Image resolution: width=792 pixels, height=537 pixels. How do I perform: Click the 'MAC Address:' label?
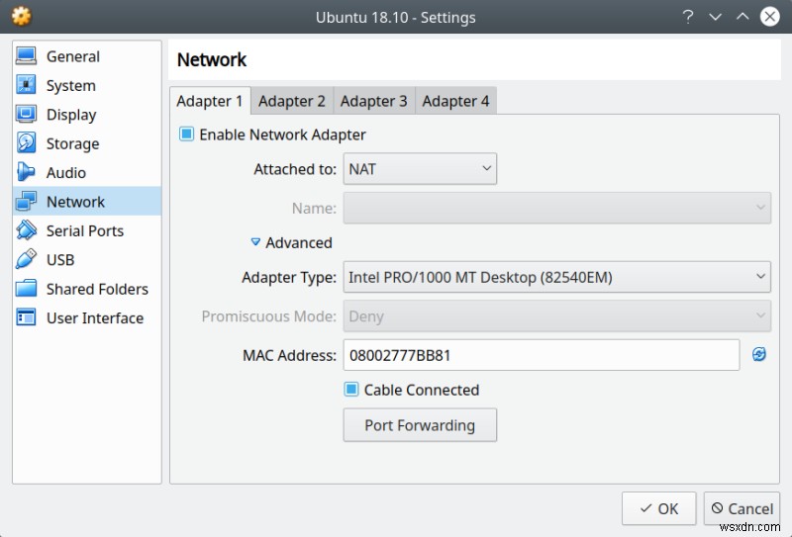tap(289, 355)
